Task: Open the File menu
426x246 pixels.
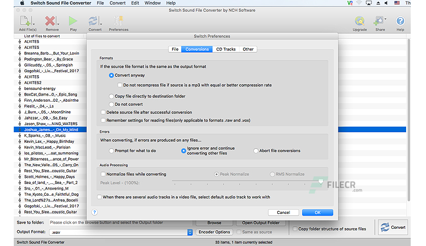Action: (x=100, y=3)
